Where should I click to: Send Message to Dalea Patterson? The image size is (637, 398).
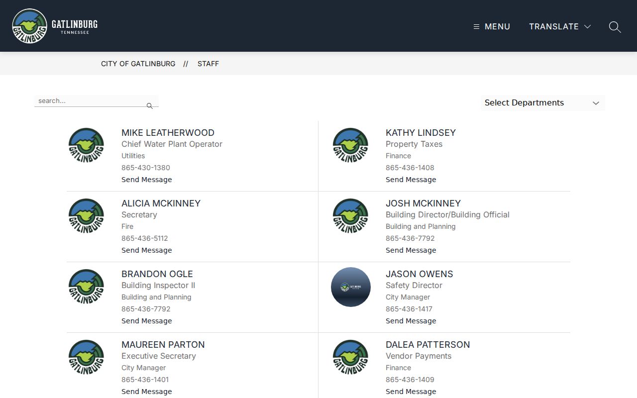[411, 392]
